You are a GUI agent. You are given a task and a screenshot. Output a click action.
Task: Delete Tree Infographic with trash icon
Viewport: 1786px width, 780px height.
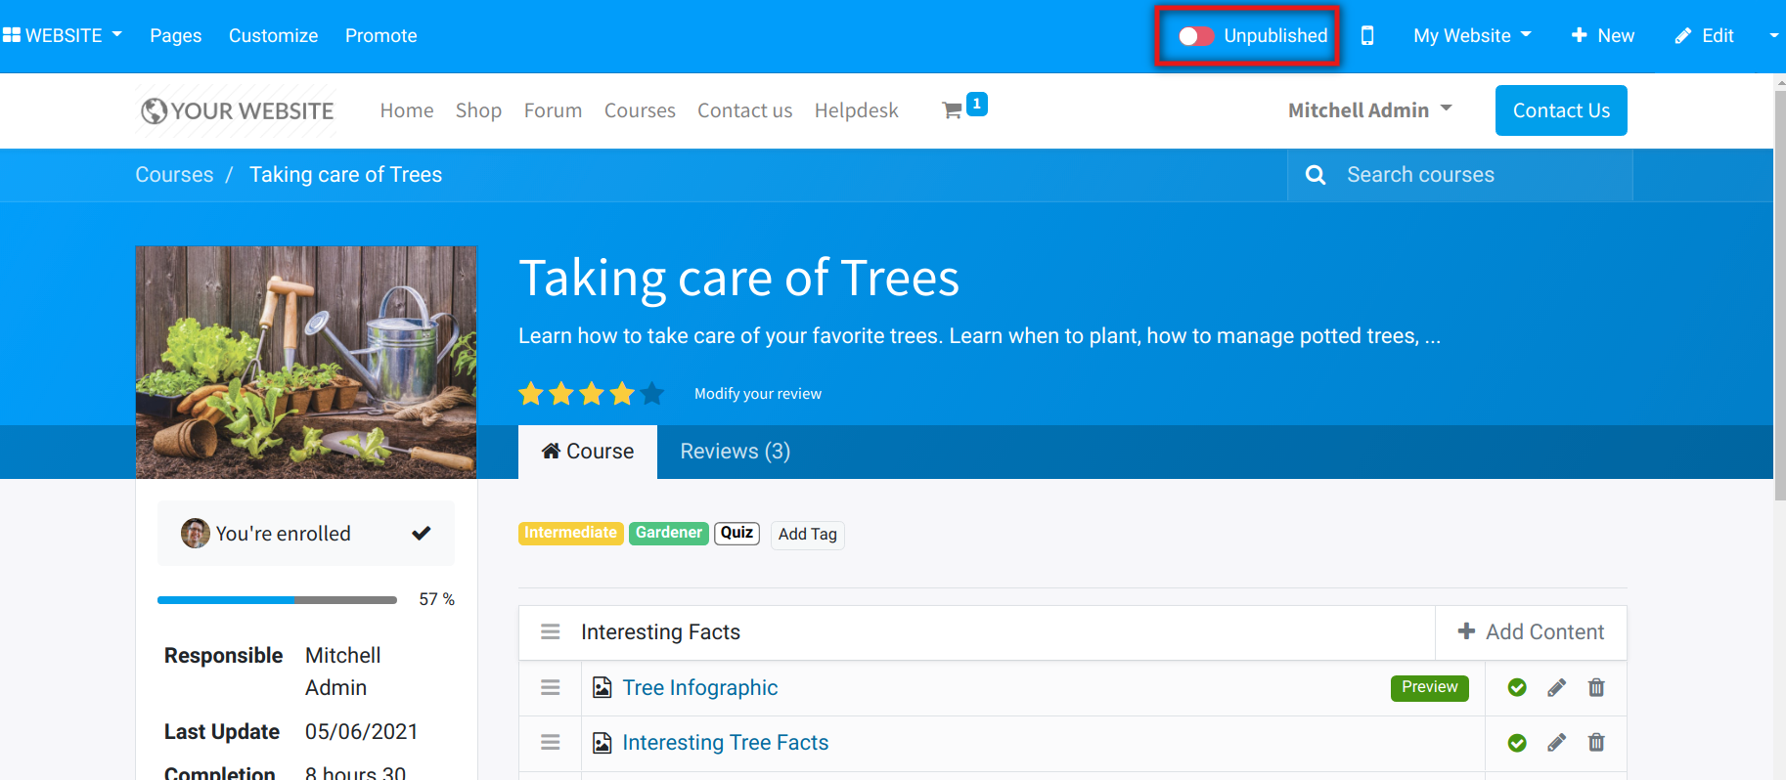(x=1596, y=688)
